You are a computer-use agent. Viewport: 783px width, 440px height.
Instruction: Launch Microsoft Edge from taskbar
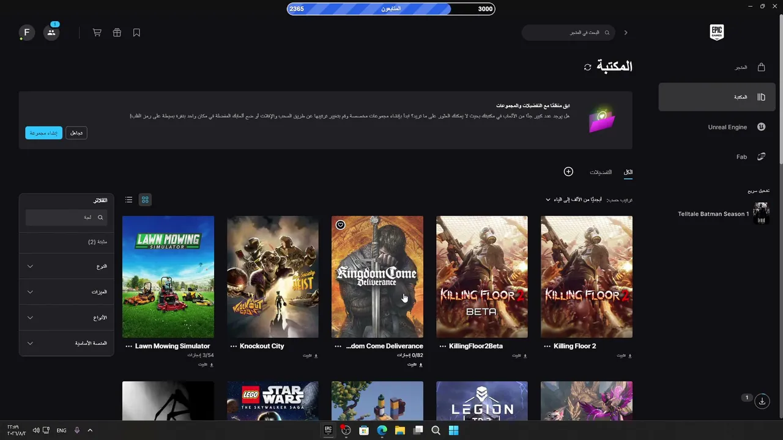point(382,430)
